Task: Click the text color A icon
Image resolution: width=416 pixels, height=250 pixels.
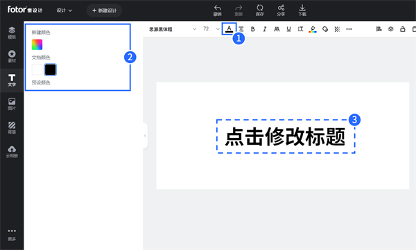Action: 229,29
